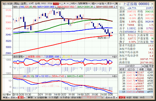This screenshot has width=156, height=101.
Task: Switch chart period to 日线
Action: point(38,3)
